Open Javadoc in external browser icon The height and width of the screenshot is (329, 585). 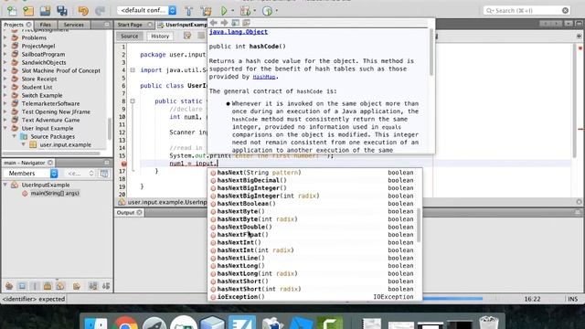coord(236,23)
